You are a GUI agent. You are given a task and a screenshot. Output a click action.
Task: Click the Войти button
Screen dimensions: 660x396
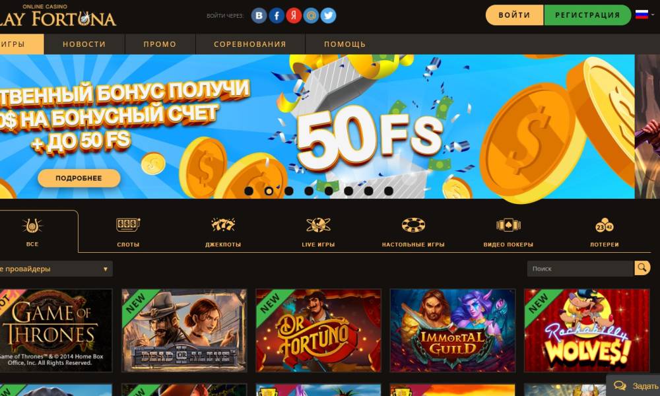[x=514, y=15]
